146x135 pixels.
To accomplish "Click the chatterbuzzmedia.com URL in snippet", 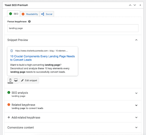I will coord(41,51).
